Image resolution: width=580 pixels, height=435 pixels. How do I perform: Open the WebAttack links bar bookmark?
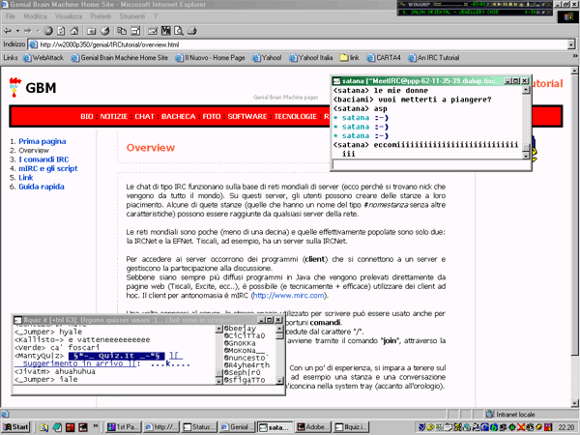[x=43, y=58]
